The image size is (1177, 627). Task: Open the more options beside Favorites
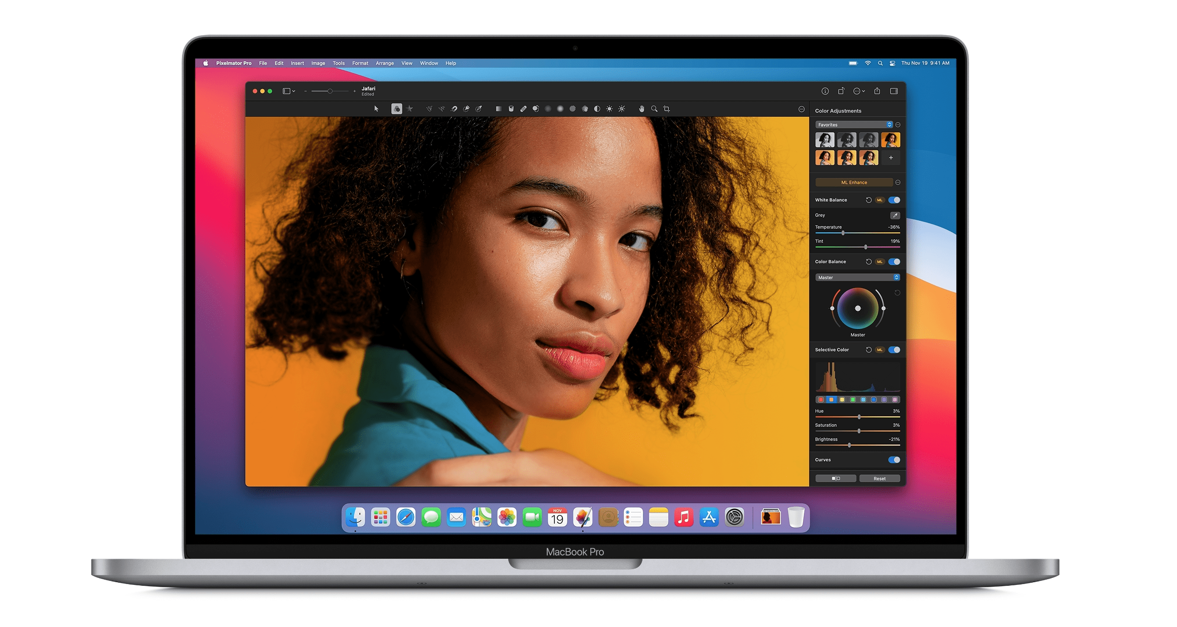[898, 125]
